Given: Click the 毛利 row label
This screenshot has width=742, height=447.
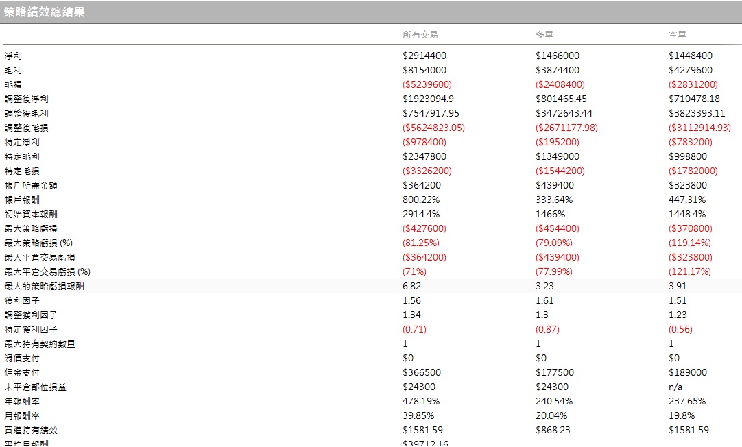Looking at the screenshot, I should pyautogui.click(x=13, y=70).
